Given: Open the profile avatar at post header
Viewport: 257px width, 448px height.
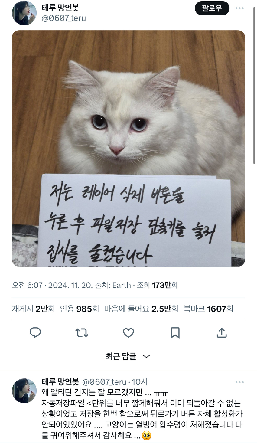Looking at the screenshot, I should point(24,13).
